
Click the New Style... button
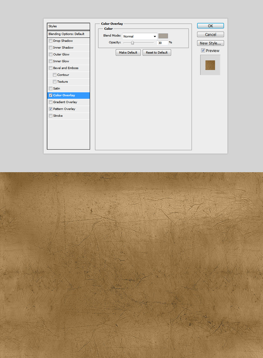tap(210, 43)
